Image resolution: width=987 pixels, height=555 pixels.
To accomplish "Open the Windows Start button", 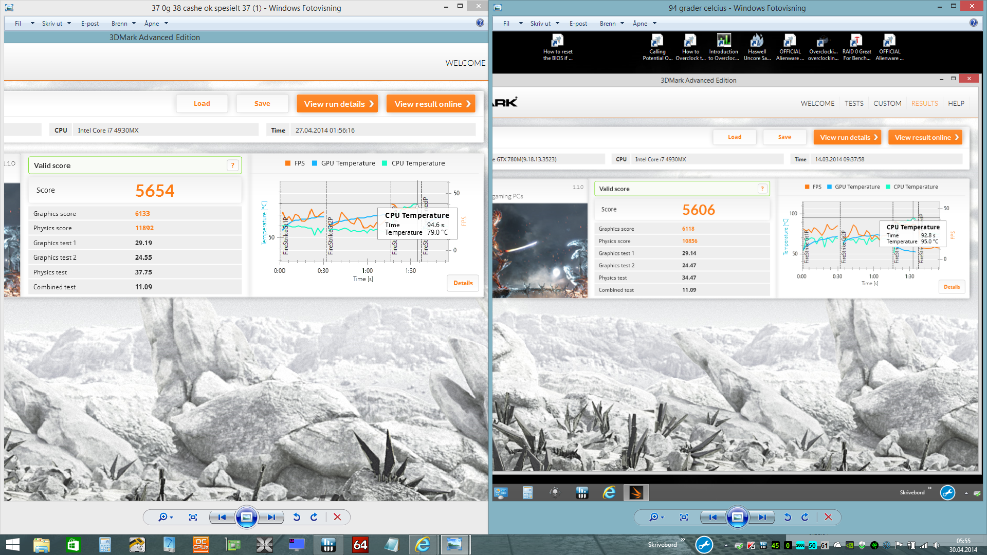I will 13,545.
